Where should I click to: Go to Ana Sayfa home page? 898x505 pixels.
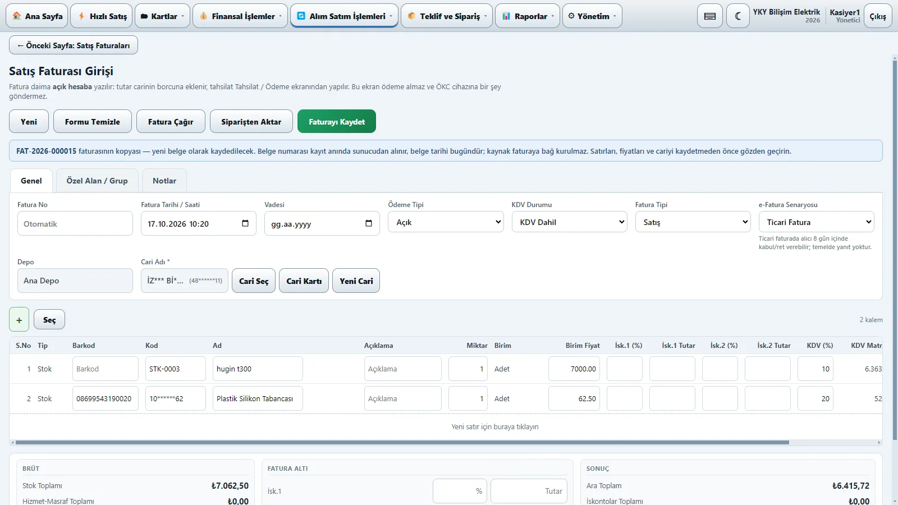37,16
